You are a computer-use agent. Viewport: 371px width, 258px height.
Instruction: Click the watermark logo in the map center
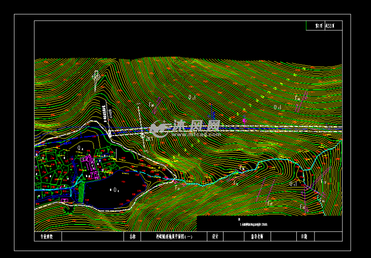[185, 129]
